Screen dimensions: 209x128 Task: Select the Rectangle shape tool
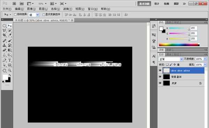pyautogui.click(x=10, y=65)
